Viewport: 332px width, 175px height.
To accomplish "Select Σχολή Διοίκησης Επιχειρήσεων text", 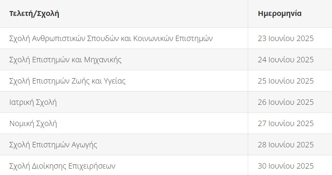I will coord(62,166).
